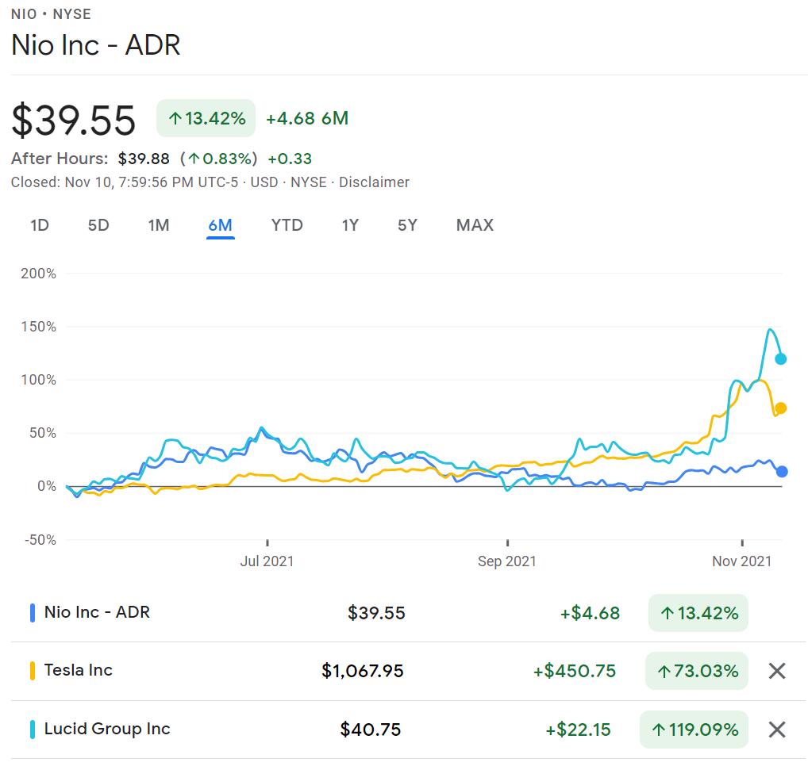Image resolution: width=808 pixels, height=766 pixels.
Task: Remove Tesla Inc from comparison
Action: coord(777,671)
